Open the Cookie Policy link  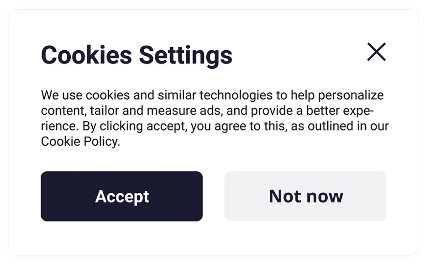pos(79,142)
